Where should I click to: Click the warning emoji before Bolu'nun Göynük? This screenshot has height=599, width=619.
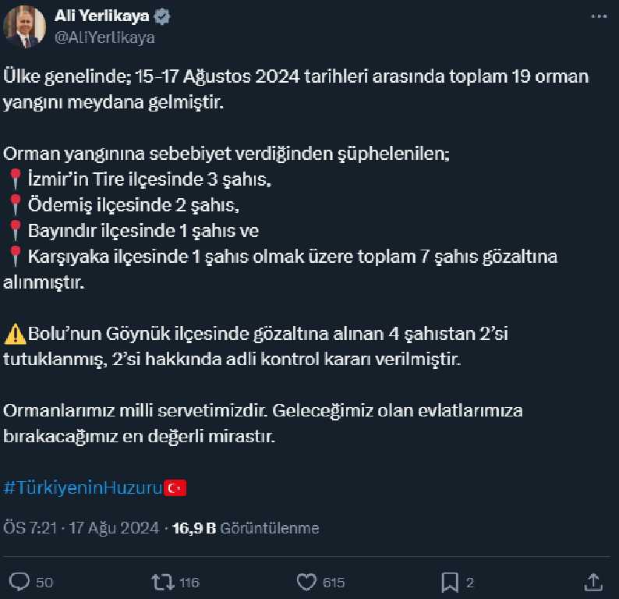[x=15, y=334]
